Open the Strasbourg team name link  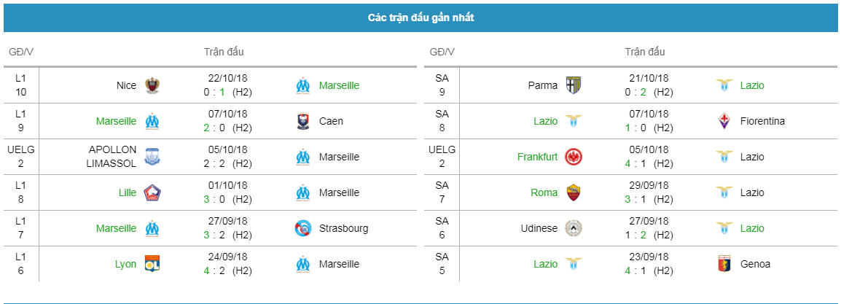(x=344, y=228)
